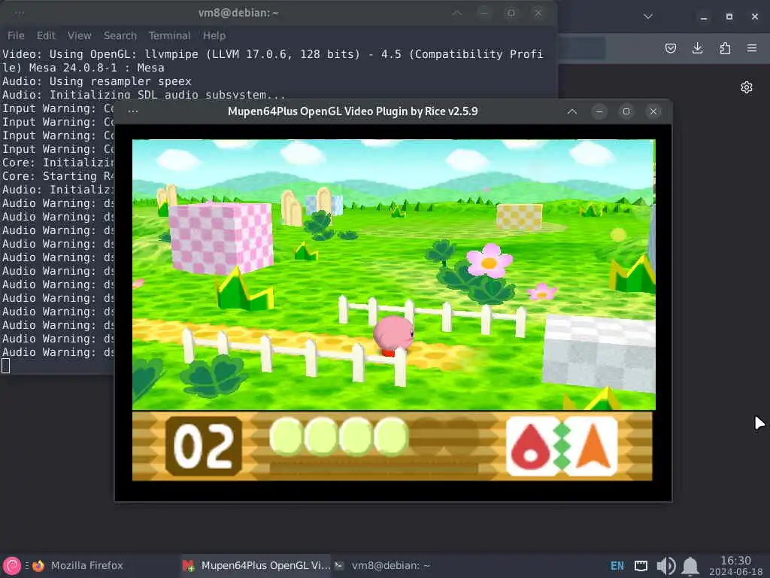Click the lives counter showing 02
Screen dimensions: 770x578
204,446
